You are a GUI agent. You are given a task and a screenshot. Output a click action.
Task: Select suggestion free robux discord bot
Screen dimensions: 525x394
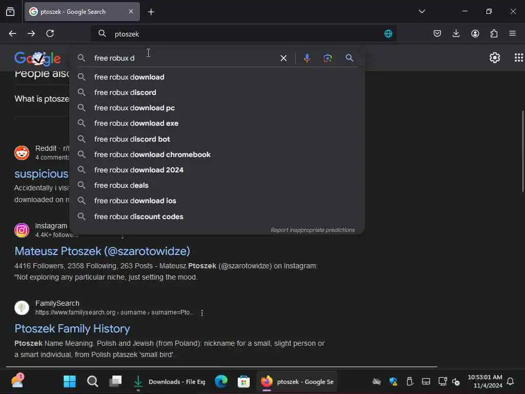pos(217,139)
